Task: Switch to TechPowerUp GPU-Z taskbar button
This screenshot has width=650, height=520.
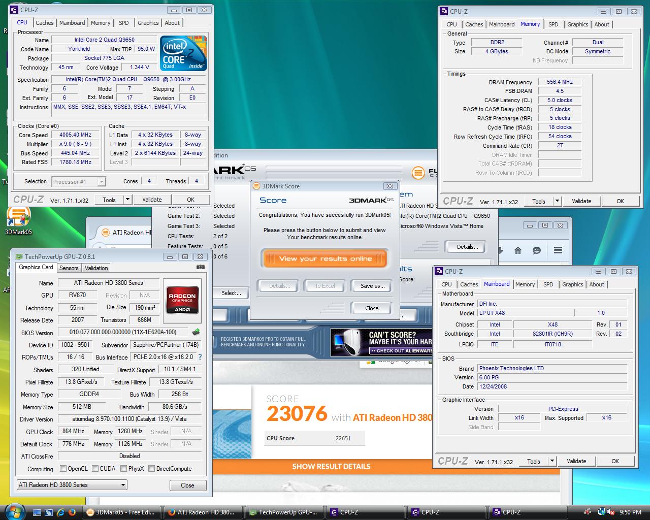Action: [x=284, y=512]
